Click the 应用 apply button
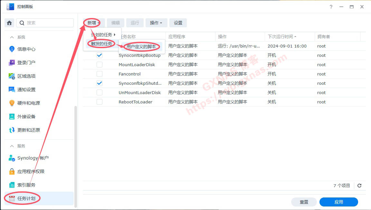 click(338, 202)
